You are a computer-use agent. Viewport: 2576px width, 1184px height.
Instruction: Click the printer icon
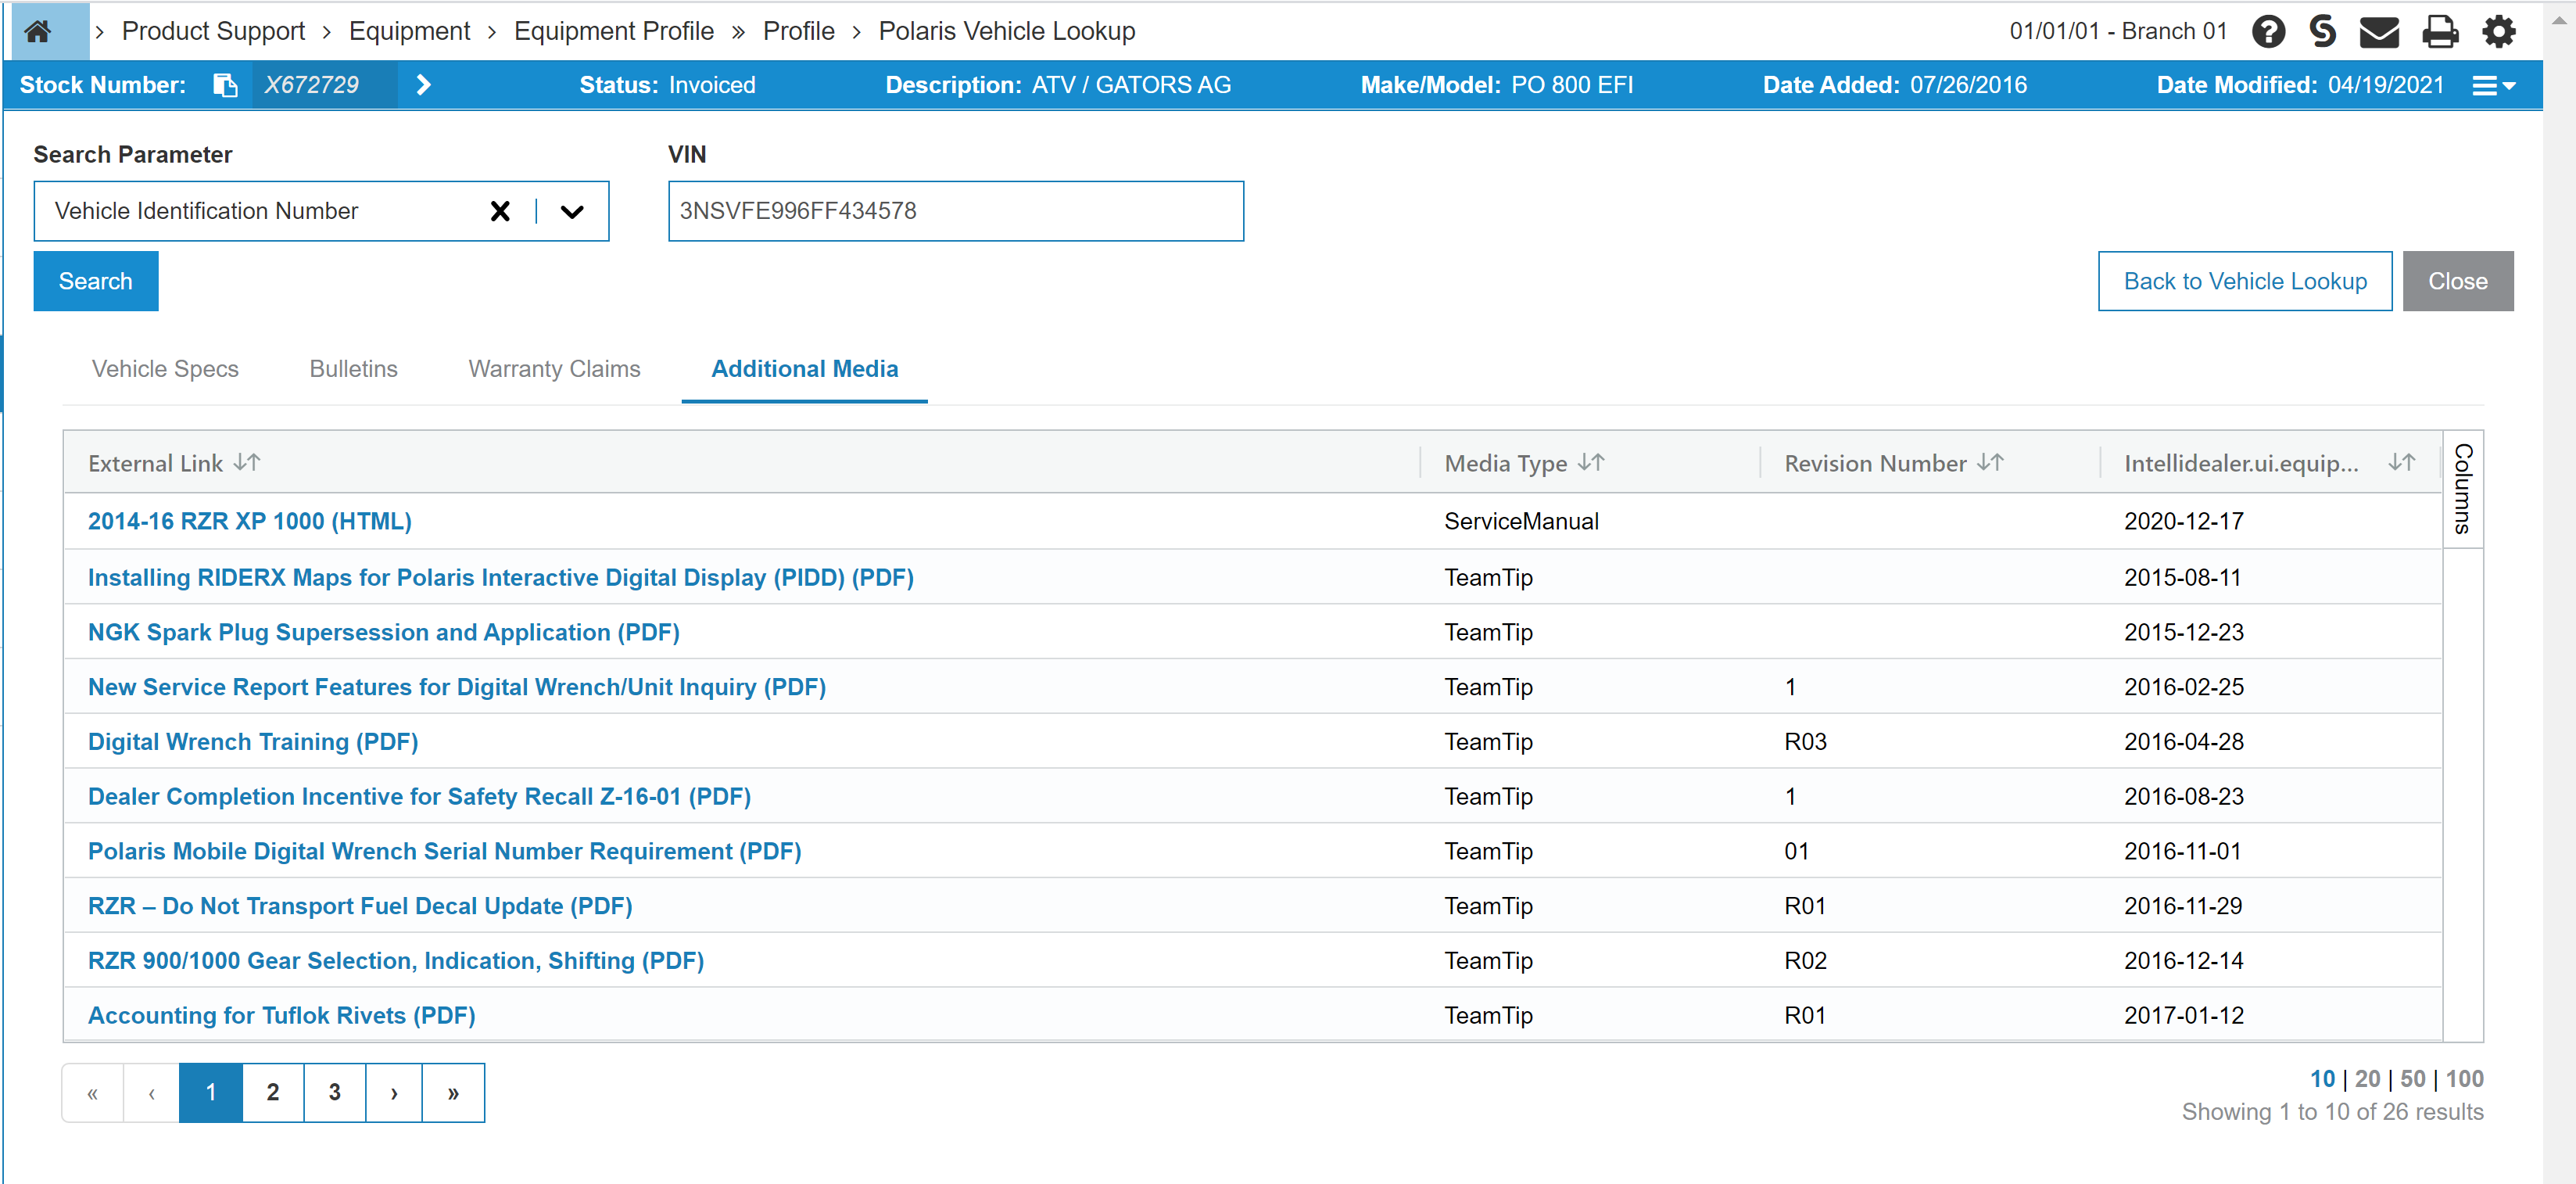2439,31
